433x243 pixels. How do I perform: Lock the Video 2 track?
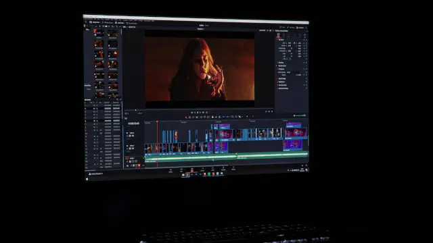pos(127,136)
